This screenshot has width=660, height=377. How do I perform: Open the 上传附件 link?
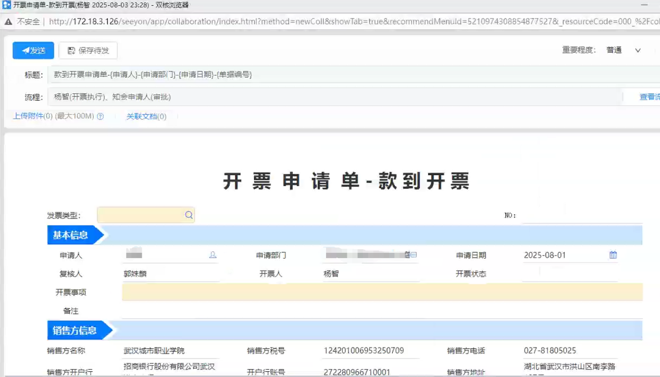point(32,116)
